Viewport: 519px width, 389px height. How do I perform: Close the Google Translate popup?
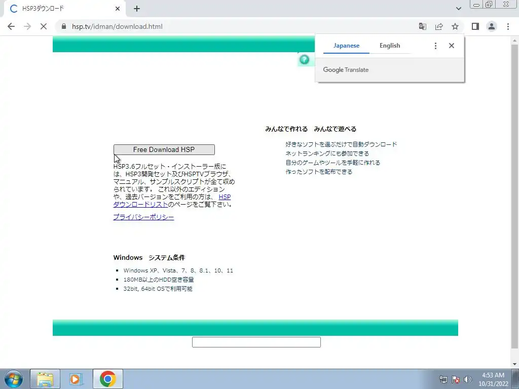tap(452, 46)
